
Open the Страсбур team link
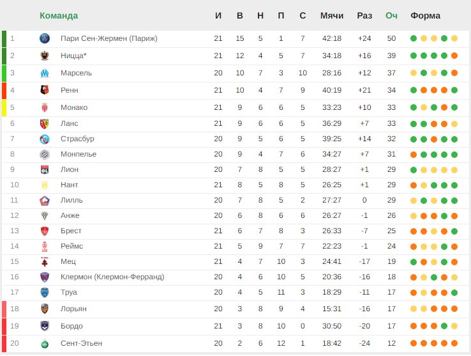point(77,139)
